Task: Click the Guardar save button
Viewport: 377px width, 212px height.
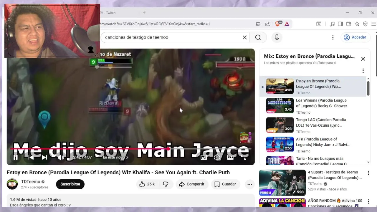Action: point(225,184)
